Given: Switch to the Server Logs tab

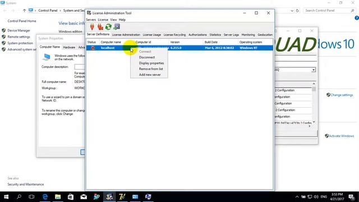Looking at the screenshot, I should coord(231,35).
